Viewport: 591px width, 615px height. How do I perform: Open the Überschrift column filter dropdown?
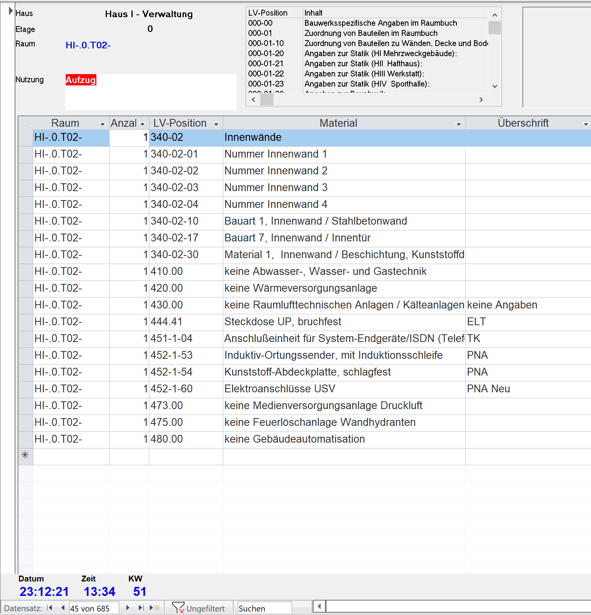tap(586, 124)
